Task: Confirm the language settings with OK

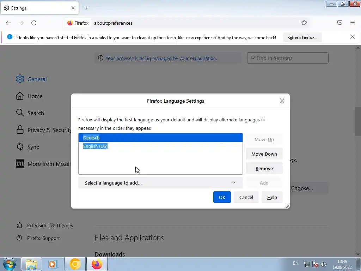Action: coord(222,197)
